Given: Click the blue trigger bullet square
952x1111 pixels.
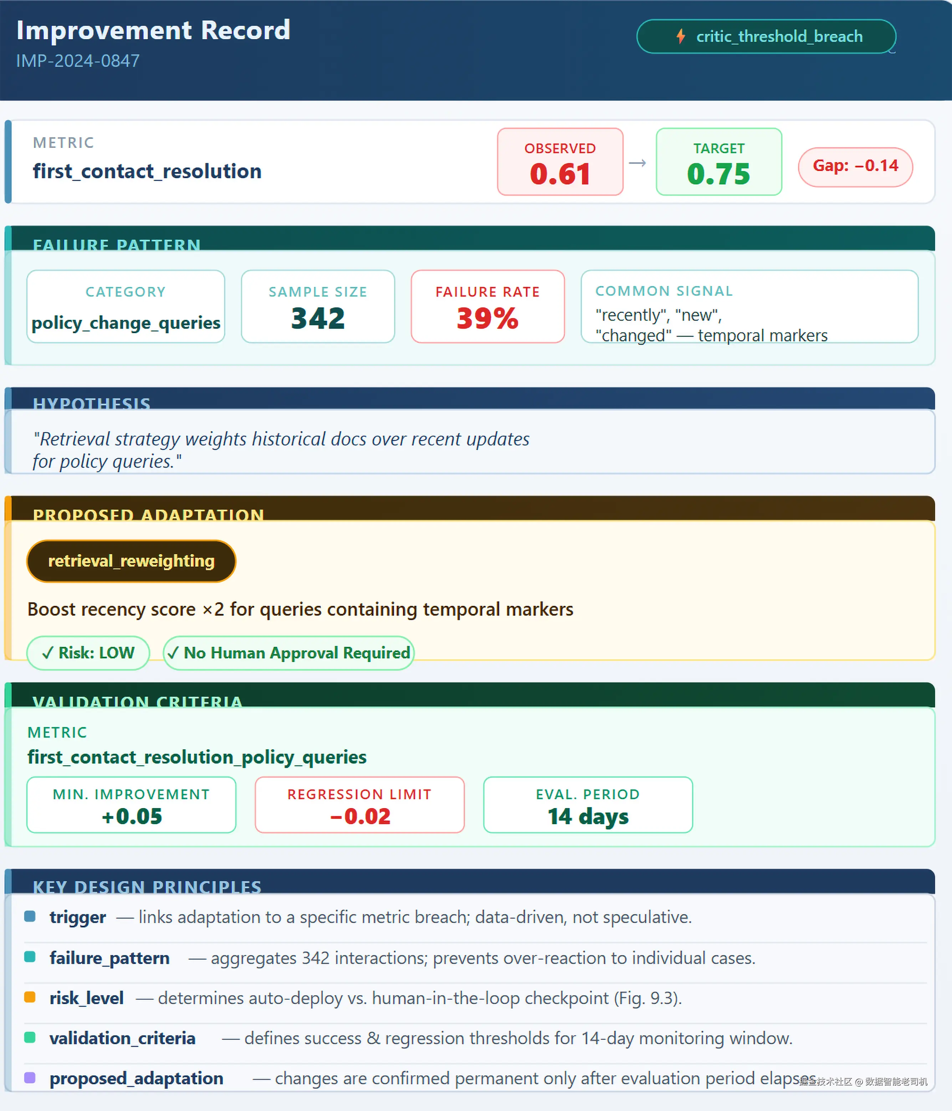Looking at the screenshot, I should 30,916.
